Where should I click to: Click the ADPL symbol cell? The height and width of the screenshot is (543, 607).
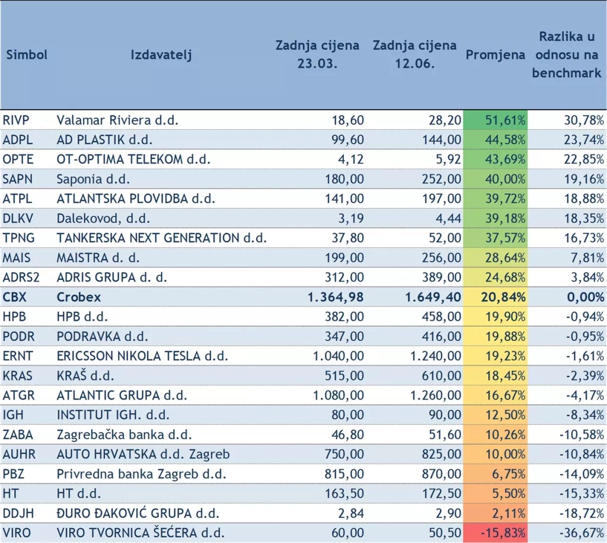click(17, 140)
